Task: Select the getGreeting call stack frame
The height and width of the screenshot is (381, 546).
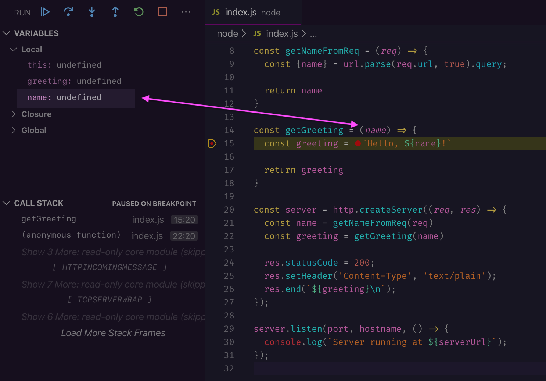Action: click(49, 219)
